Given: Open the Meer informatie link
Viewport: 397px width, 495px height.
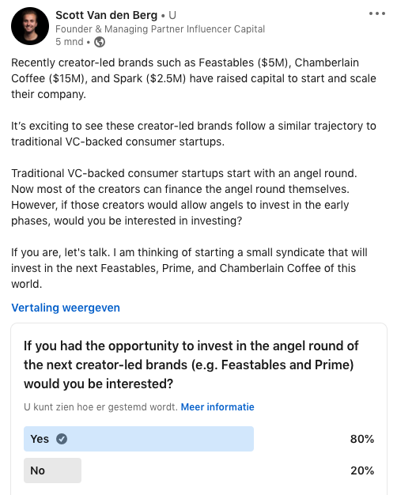Looking at the screenshot, I should click(x=217, y=407).
